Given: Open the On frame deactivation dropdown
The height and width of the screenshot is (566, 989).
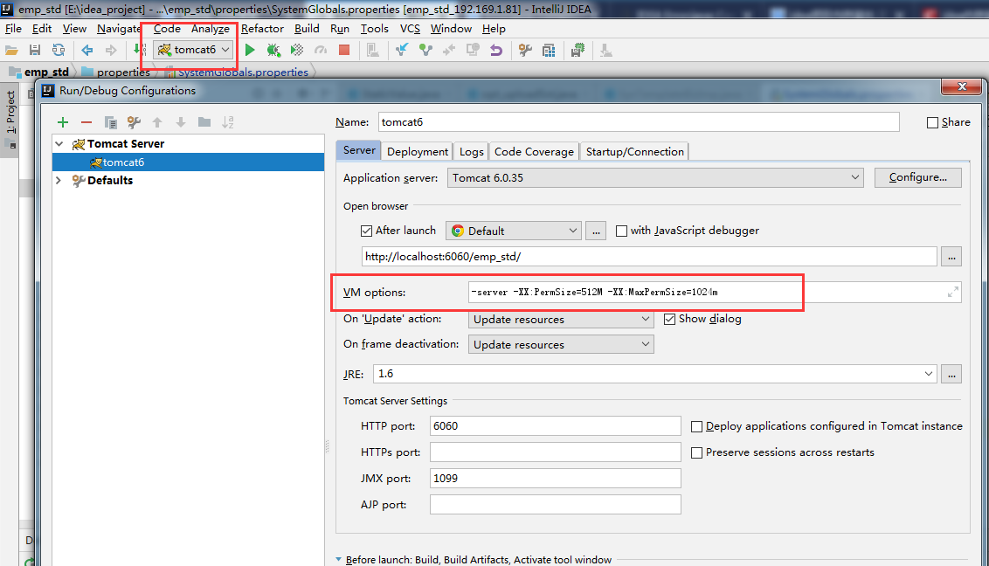Looking at the screenshot, I should pyautogui.click(x=561, y=344).
